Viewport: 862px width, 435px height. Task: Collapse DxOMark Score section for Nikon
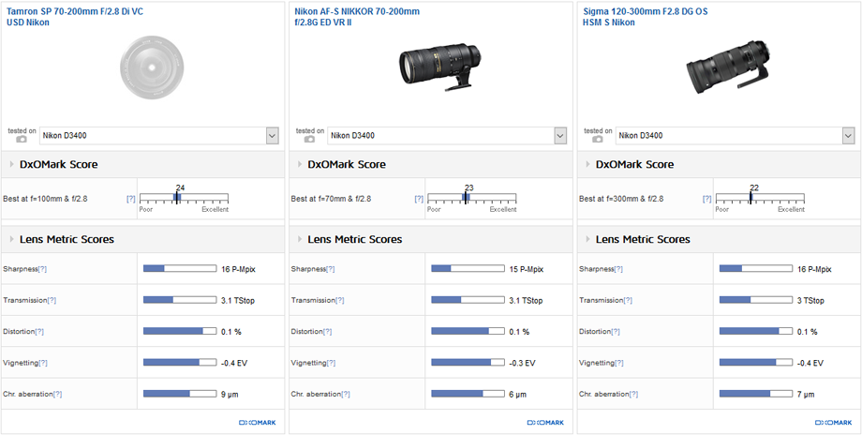pyautogui.click(x=300, y=164)
